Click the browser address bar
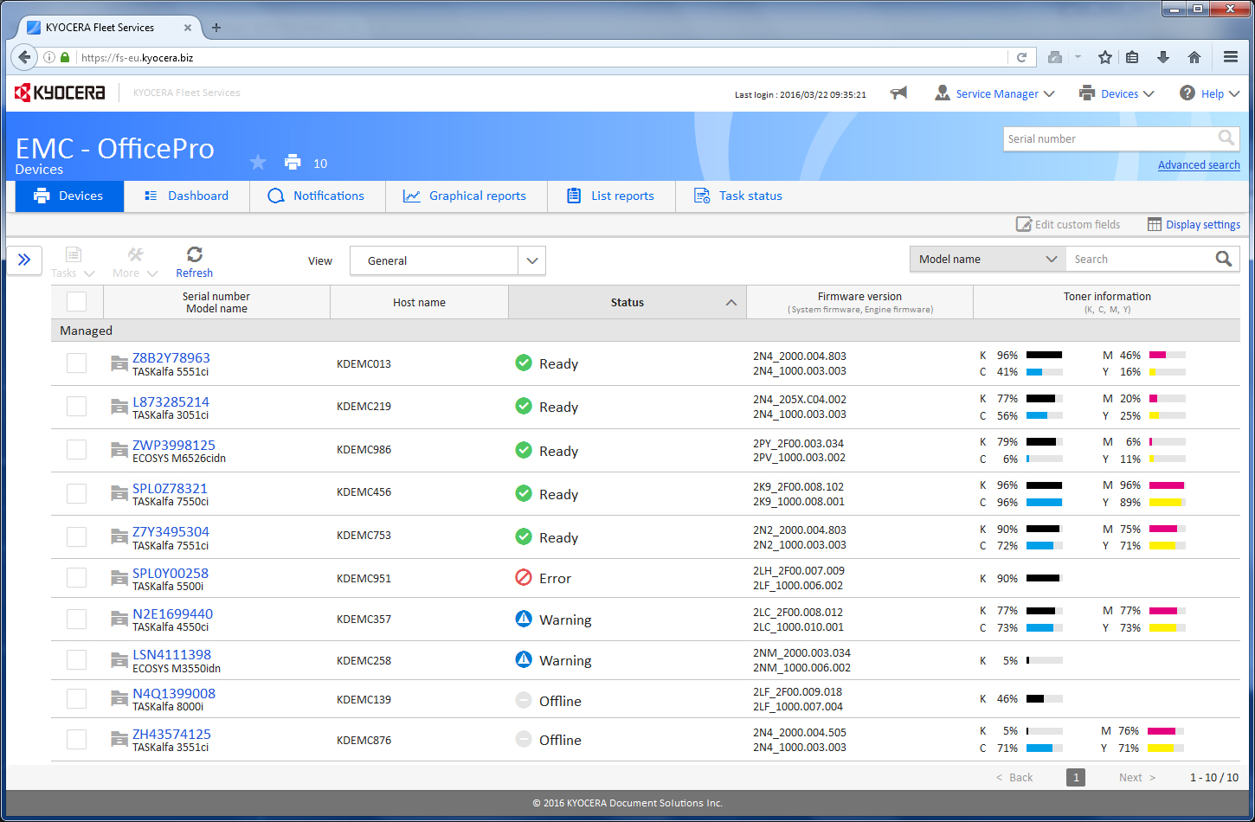This screenshot has height=822, width=1255. 541,57
